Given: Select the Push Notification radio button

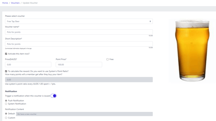Looking at the screenshot, I should coord(6,101).
